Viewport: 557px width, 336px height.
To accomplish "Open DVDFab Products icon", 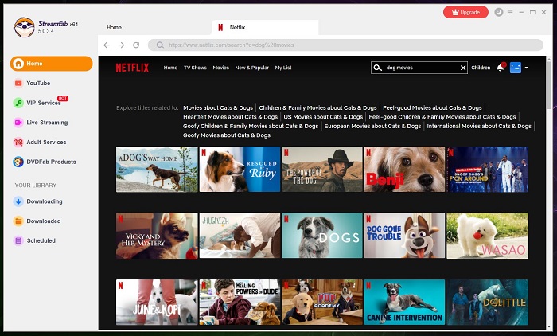I will click(18, 162).
